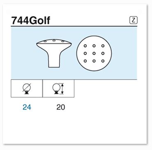Image resolution: width=152 pixels, height=150 pixels.
Task: Click the Z badge icon
Action: coord(134,20)
